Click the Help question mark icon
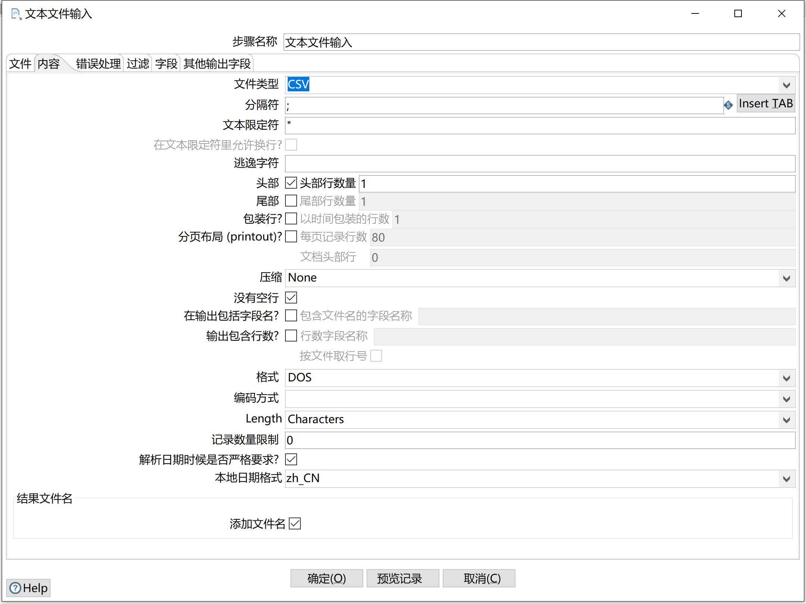The height and width of the screenshot is (604, 806). coord(15,588)
